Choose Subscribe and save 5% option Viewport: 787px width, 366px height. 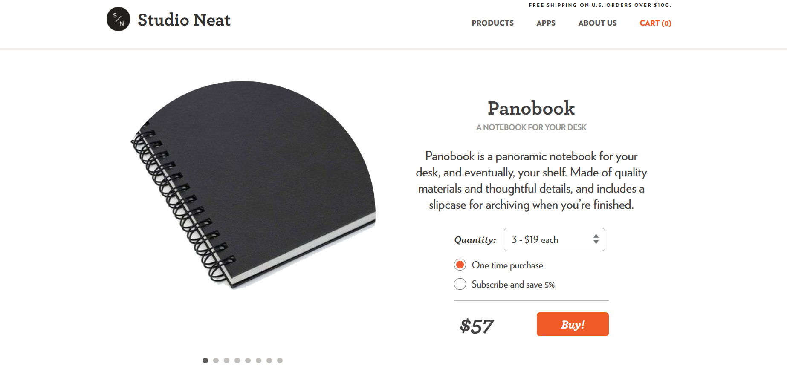(x=460, y=284)
